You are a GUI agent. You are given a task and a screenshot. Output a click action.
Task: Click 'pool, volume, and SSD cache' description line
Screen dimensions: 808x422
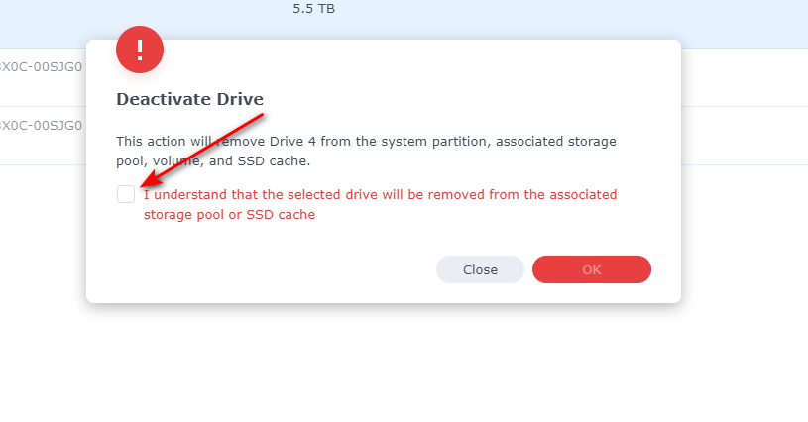pyautogui.click(x=213, y=161)
